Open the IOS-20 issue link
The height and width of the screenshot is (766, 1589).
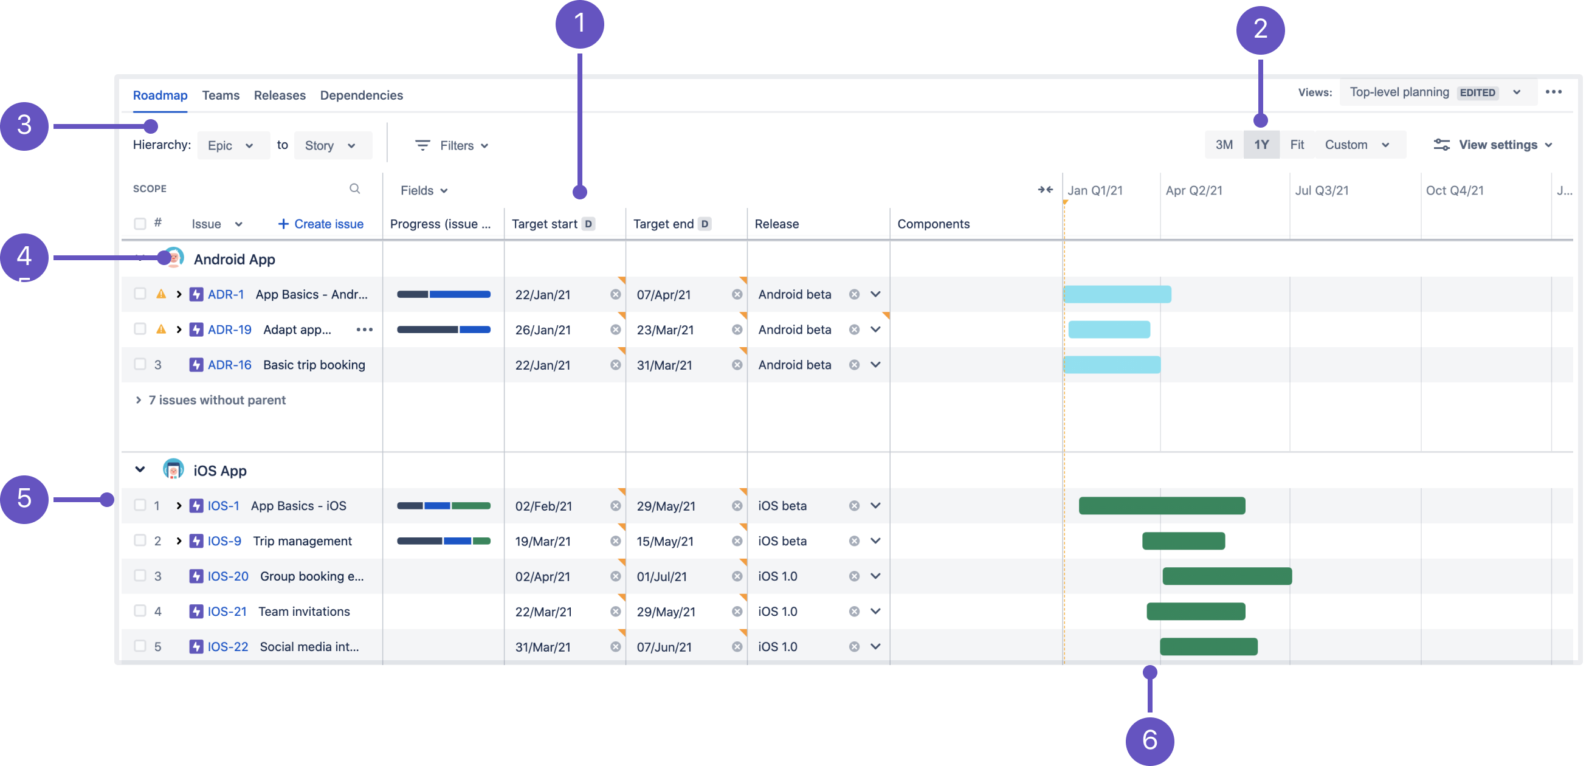click(227, 577)
